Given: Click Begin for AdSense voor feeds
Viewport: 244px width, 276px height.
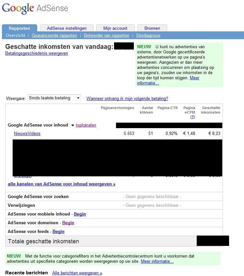Looking at the screenshot, I should (x=58, y=231).
